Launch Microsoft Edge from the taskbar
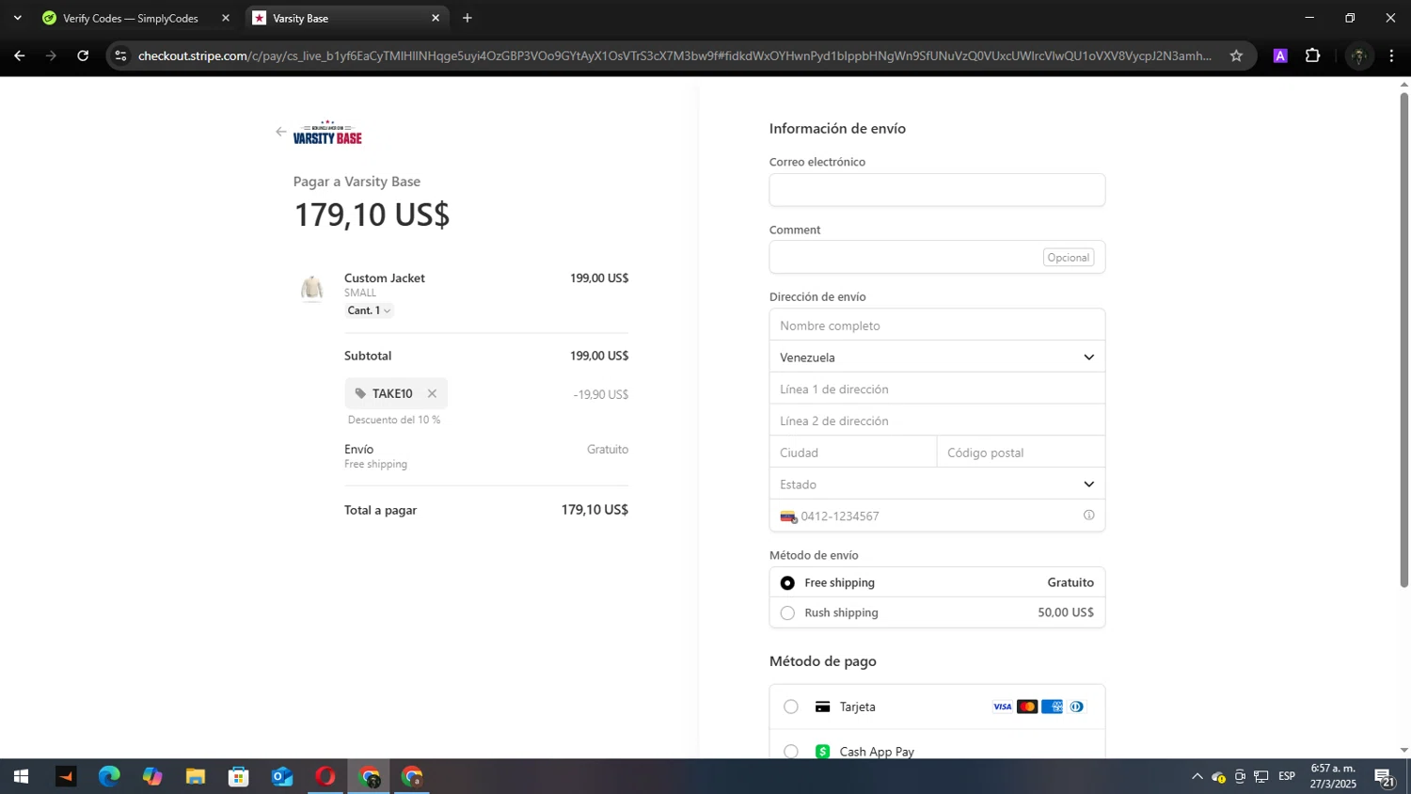Screen dimensions: 1411x794 (x=109, y=776)
